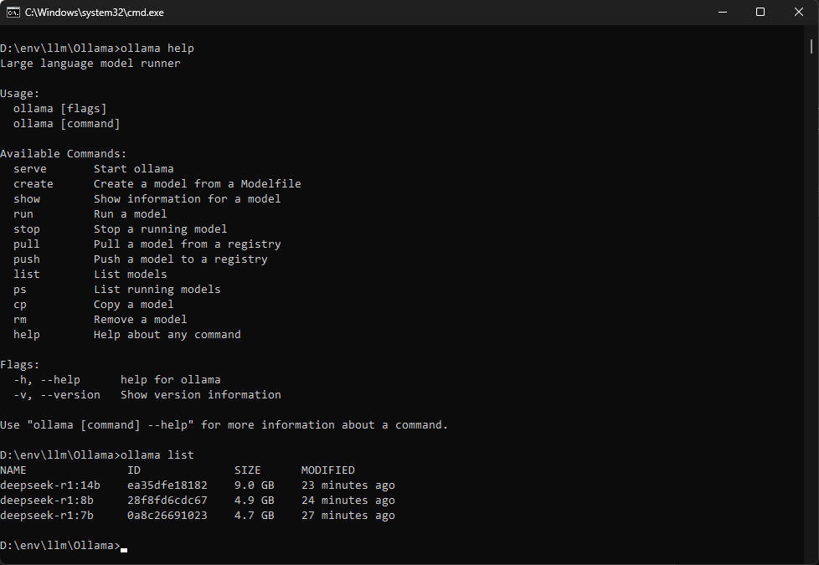This screenshot has height=565, width=819.
Task: Click the MODIFIED column header
Action: pyautogui.click(x=328, y=470)
